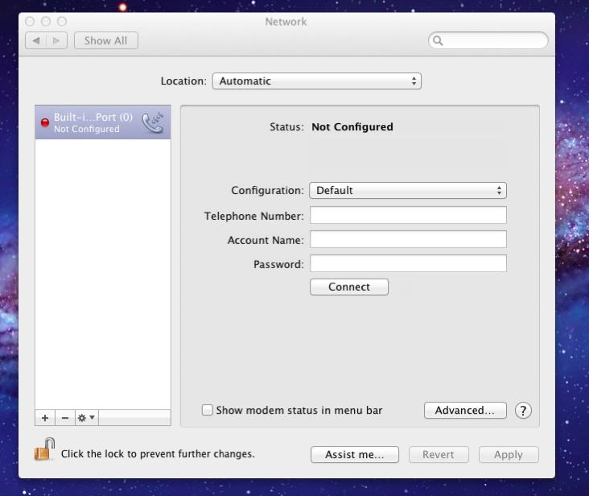589x496 pixels.
Task: Click the Assist me button
Action: [354, 455]
